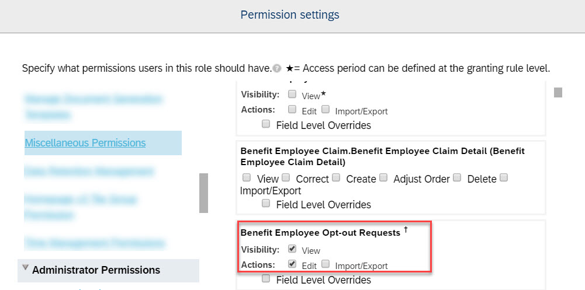Enable Create for Benefit Employee Claim Detail
This screenshot has height=290, width=585.
(336, 177)
